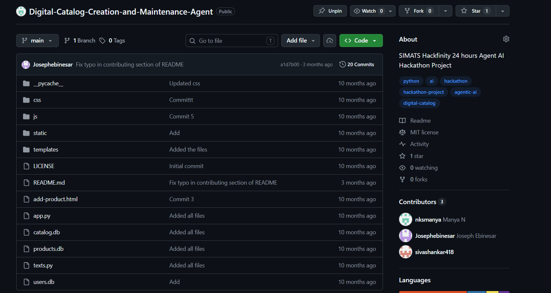551x293 pixels.
Task: View the 1 Branch link
Action: 80,41
